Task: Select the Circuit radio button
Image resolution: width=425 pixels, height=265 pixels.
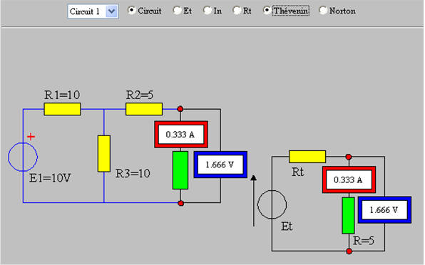Action: pos(131,11)
